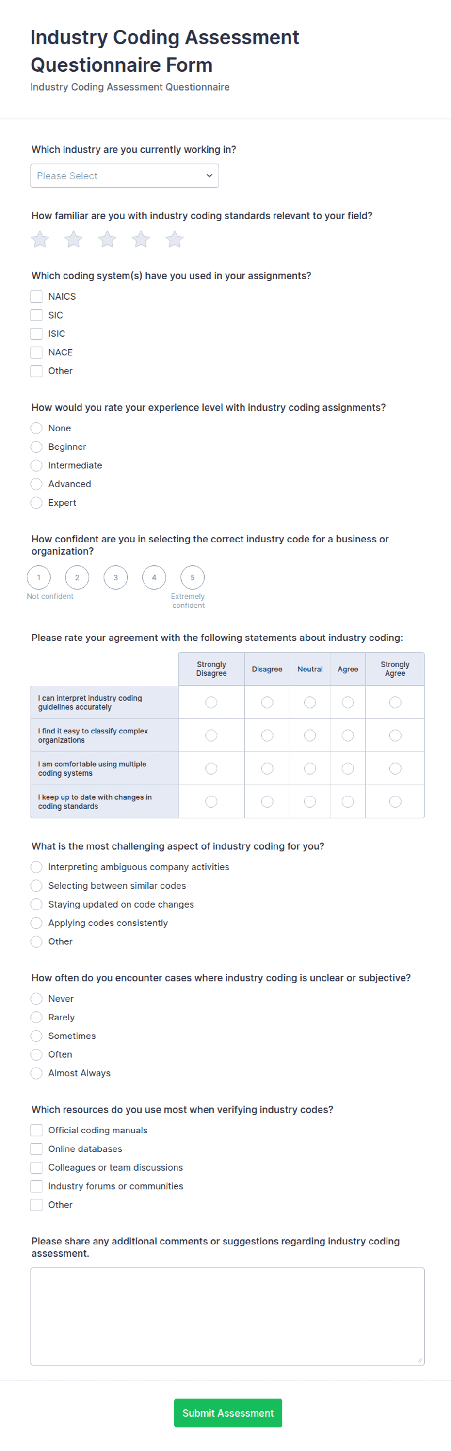This screenshot has height=1451, width=451.
Task: Click into the additional comments text area
Action: tap(227, 1316)
